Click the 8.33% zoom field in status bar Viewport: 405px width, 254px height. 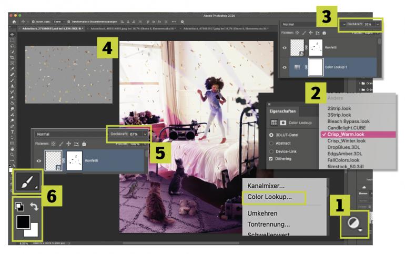pos(24,243)
